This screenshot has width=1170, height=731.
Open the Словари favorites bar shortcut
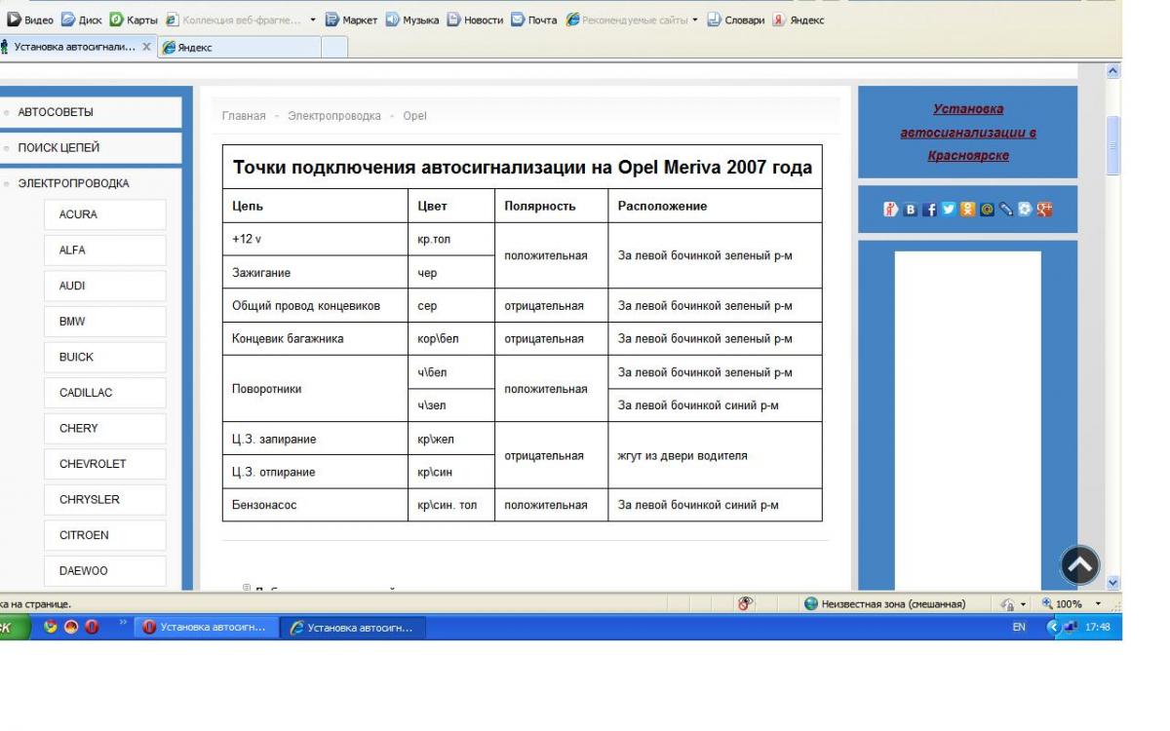pyautogui.click(x=738, y=19)
